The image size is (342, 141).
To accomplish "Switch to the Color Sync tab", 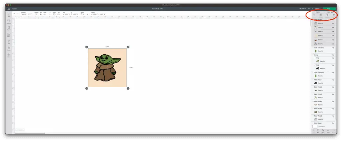I will pyautogui.click(x=330, y=12).
